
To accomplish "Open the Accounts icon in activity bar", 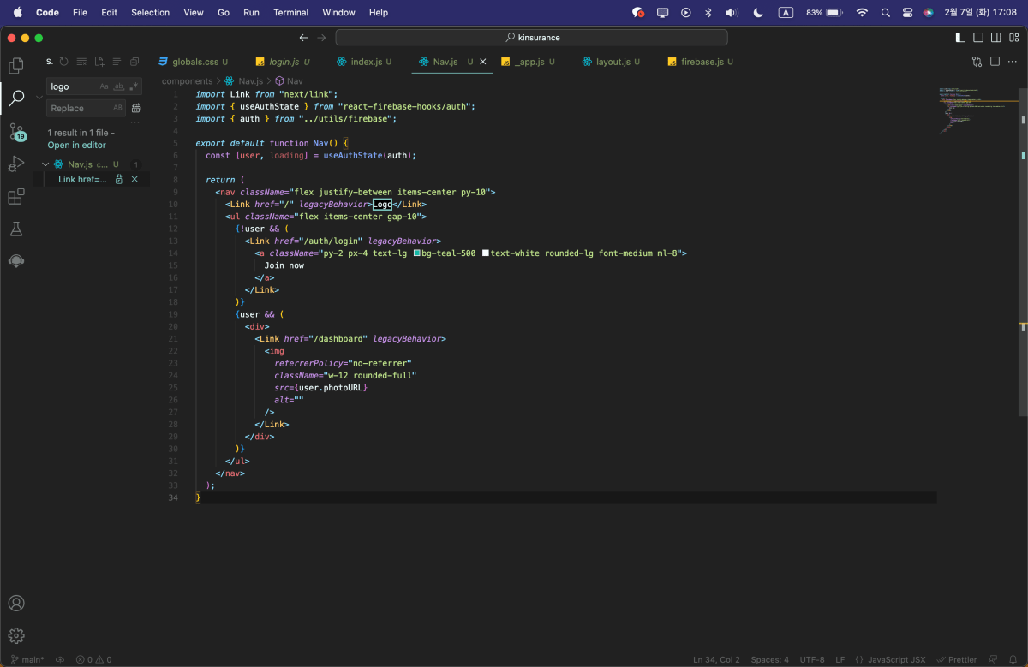I will click(x=16, y=603).
